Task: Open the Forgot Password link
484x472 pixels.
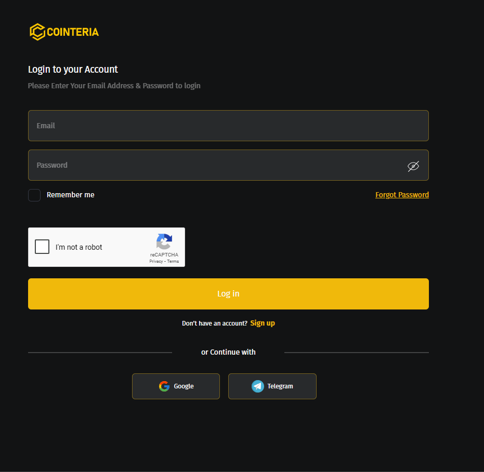Action: point(402,195)
